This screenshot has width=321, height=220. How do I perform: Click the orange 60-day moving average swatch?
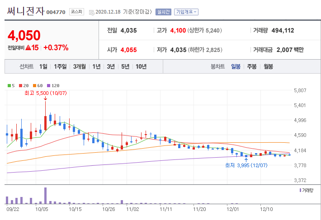(x=35, y=86)
